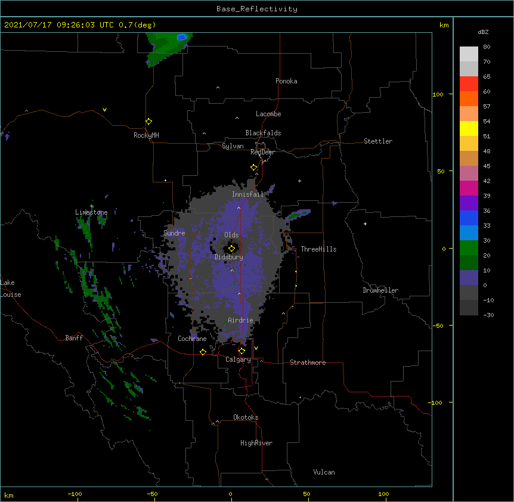The height and width of the screenshot is (502, 514).
Task: Click the Base_Reflectivity title
Action: tap(257, 9)
